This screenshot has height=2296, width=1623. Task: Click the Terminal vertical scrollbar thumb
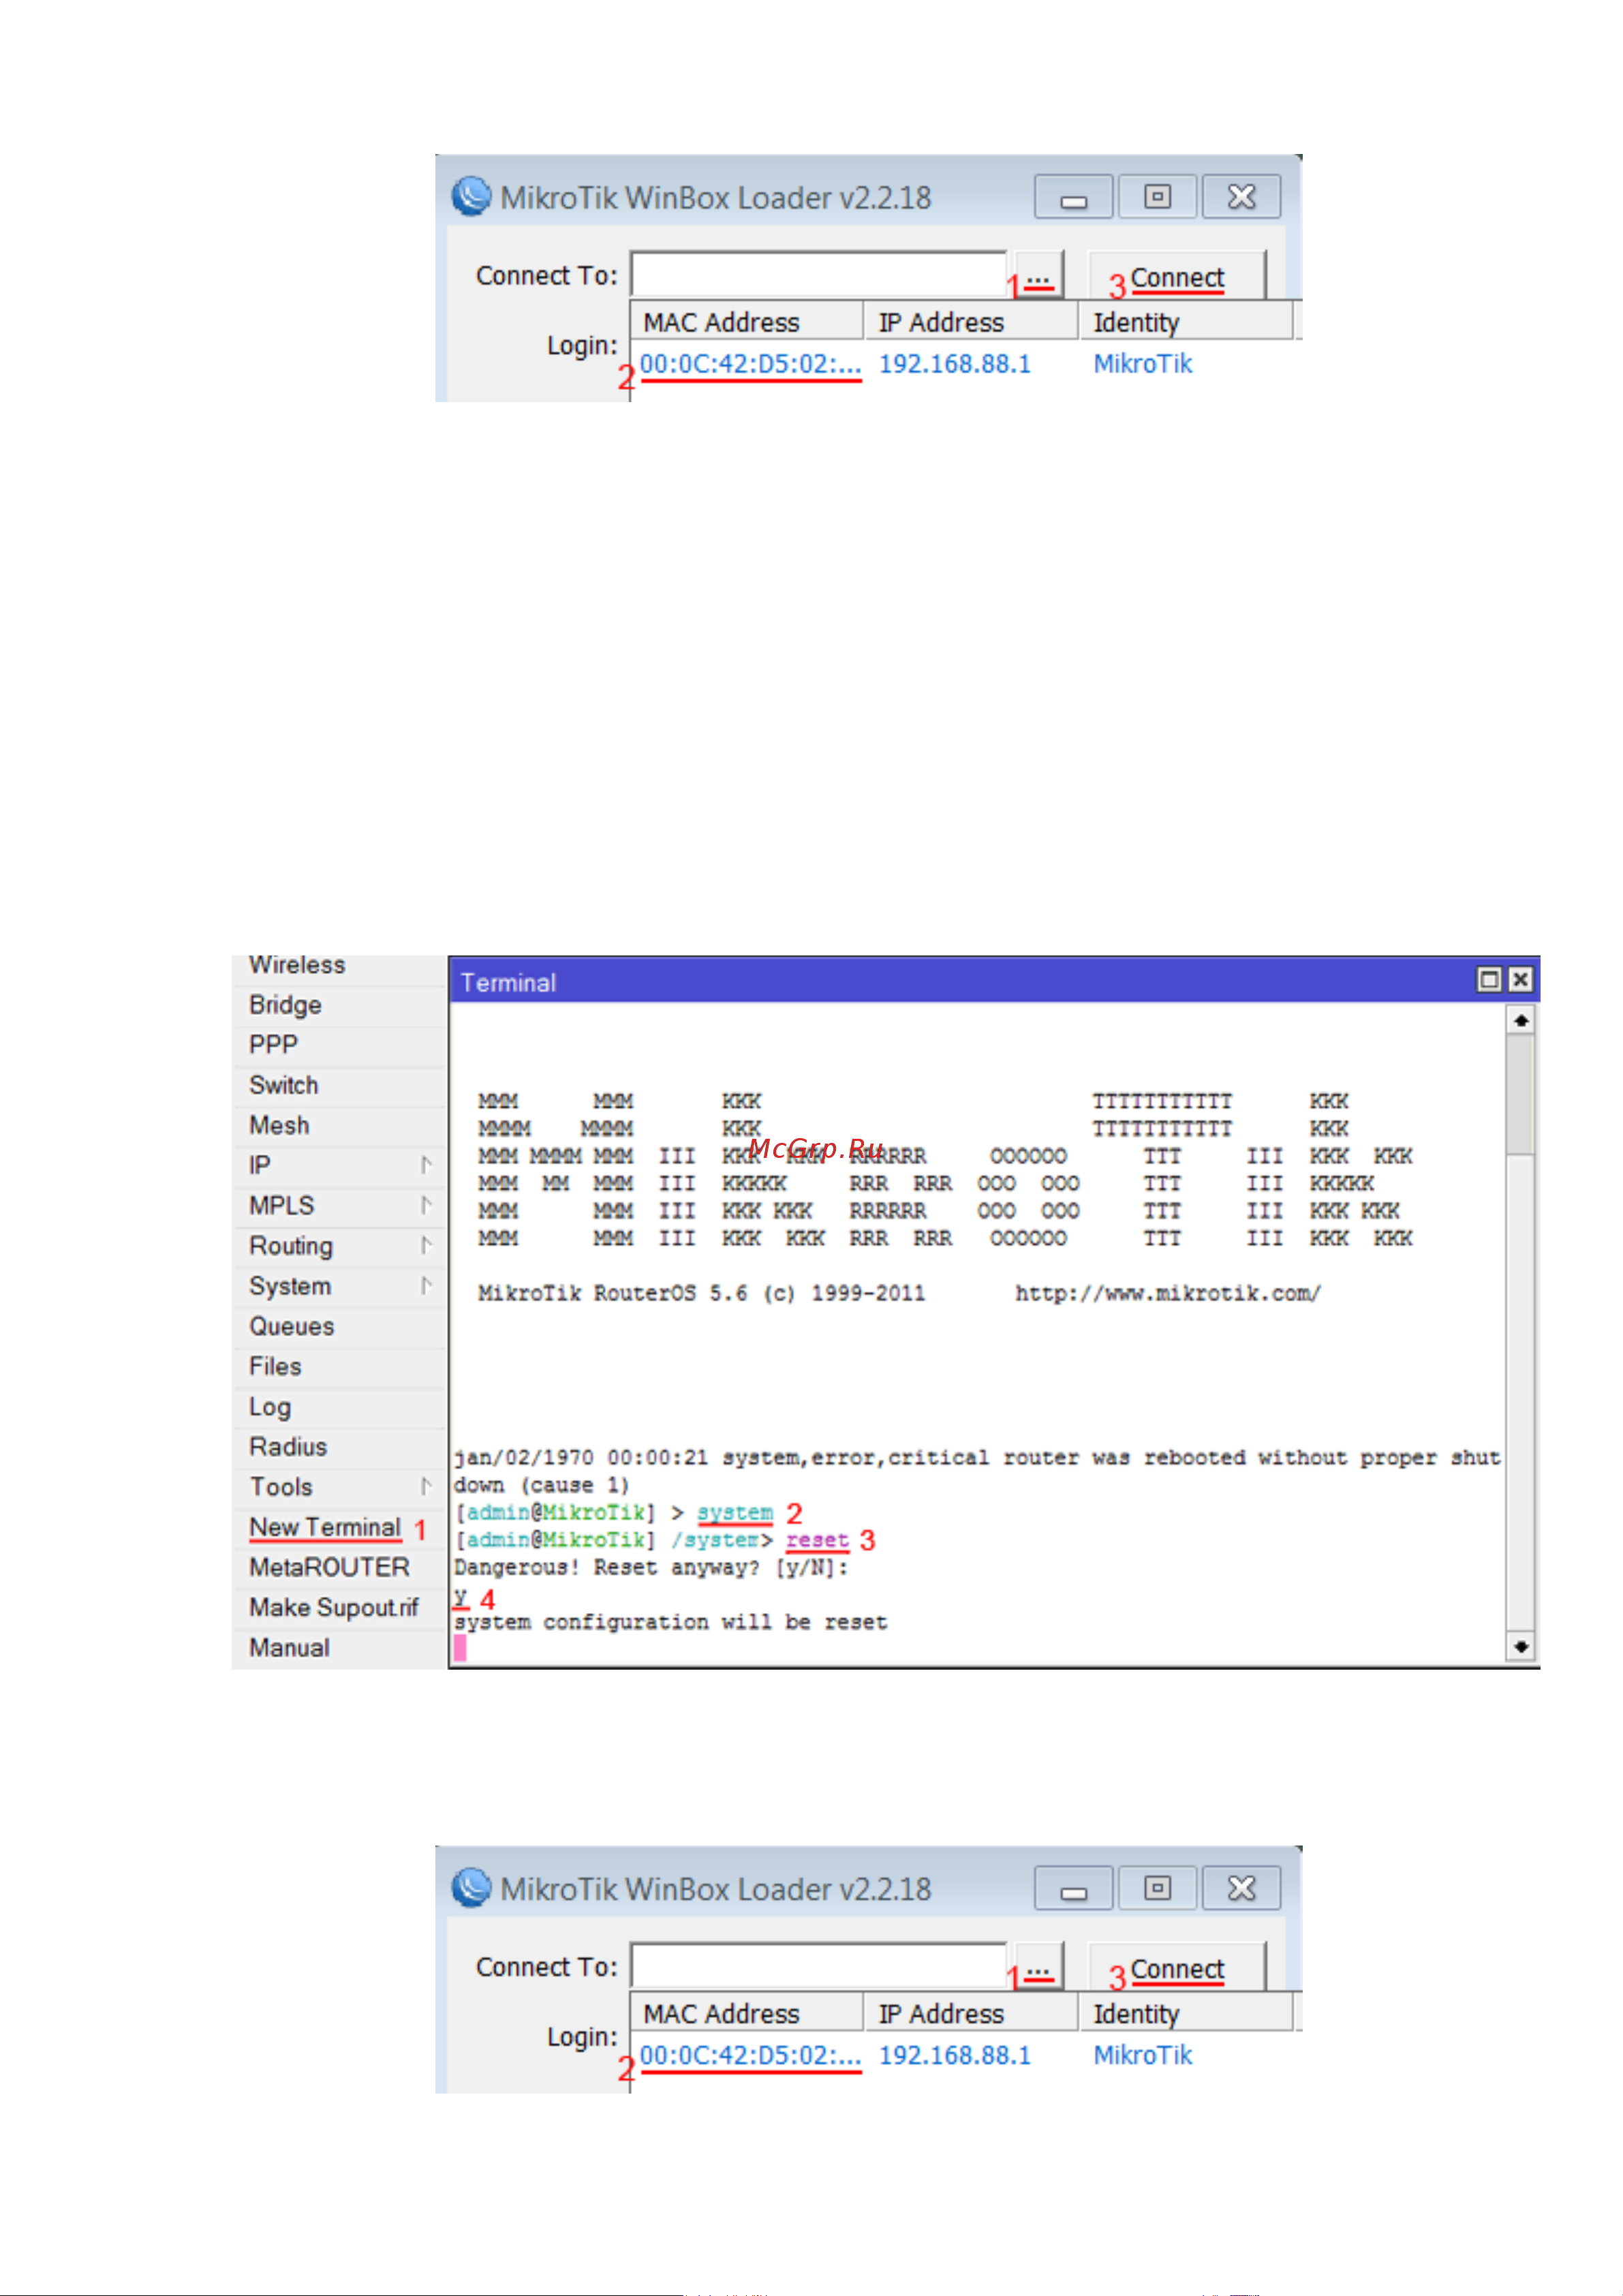pos(1520,1095)
